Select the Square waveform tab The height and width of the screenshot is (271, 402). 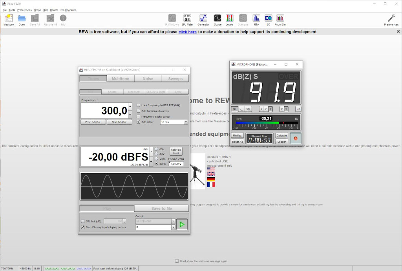coord(112,92)
